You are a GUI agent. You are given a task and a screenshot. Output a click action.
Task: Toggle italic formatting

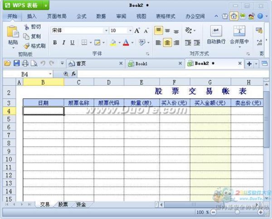click(x=63, y=43)
